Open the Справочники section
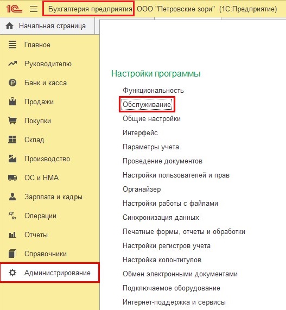Image resolution: width=286 pixels, height=310 pixels. pos(46,254)
